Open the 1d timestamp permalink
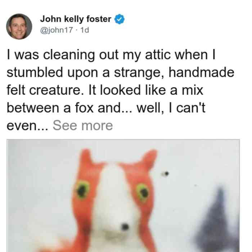The width and height of the screenshot is (252, 252). (85, 30)
